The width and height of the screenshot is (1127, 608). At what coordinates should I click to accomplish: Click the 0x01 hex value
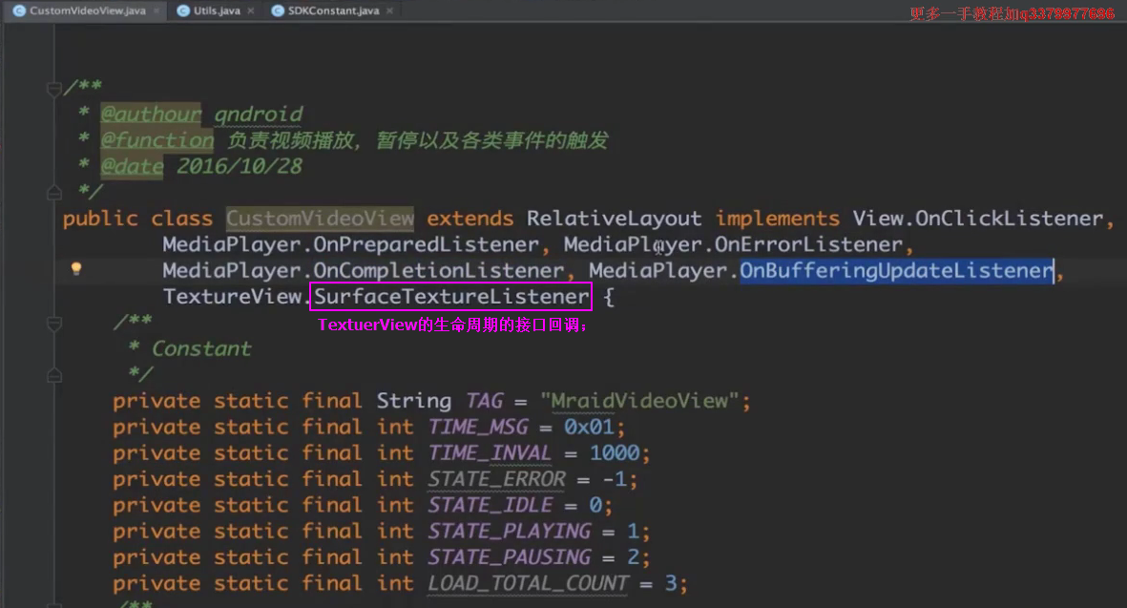[x=589, y=427]
